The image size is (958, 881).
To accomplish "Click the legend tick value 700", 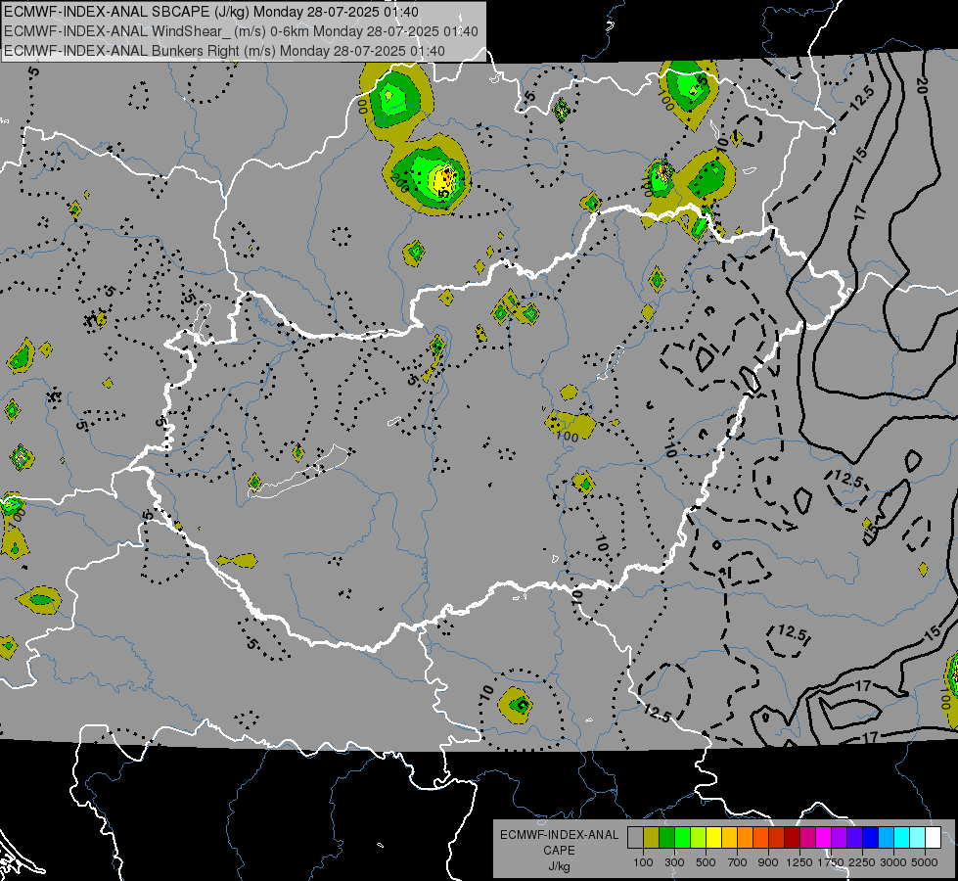I will pyautogui.click(x=738, y=862).
